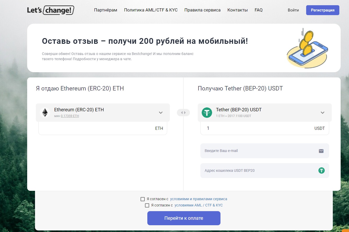
Task: Open the FAQ menu item
Action: (259, 10)
